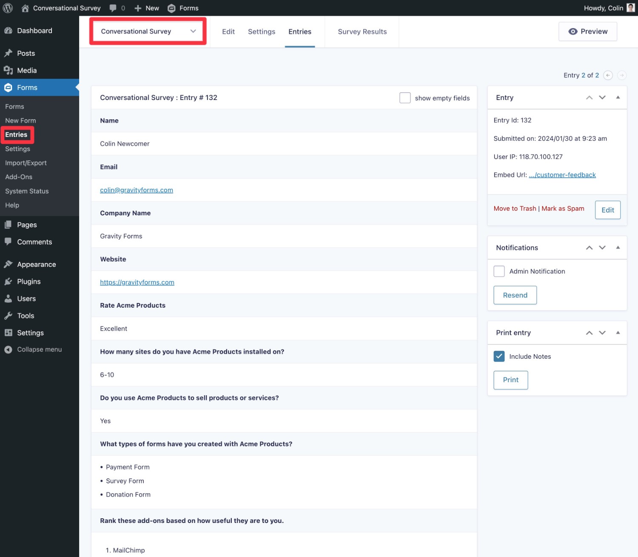The height and width of the screenshot is (557, 638).
Task: Click the WordPress logo icon
Action: click(8, 8)
